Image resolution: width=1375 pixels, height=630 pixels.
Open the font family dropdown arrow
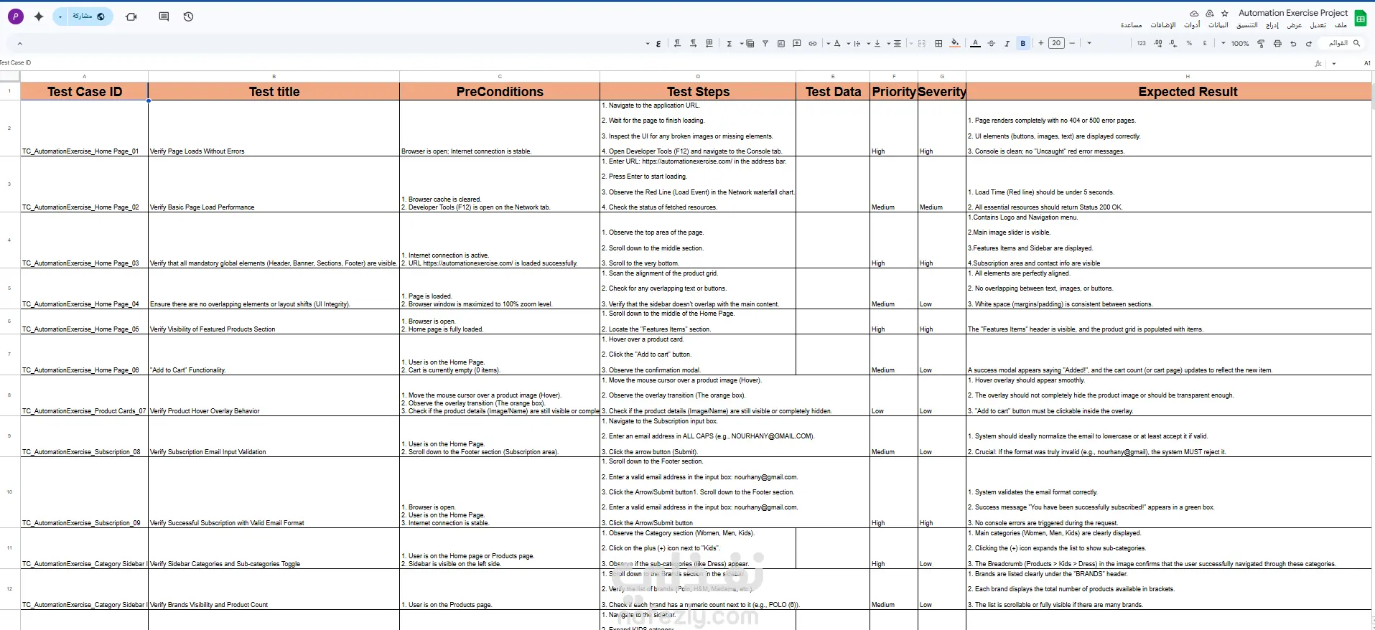1089,43
